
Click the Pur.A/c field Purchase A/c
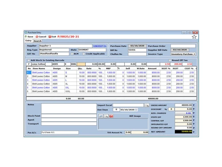click(x=60, y=132)
